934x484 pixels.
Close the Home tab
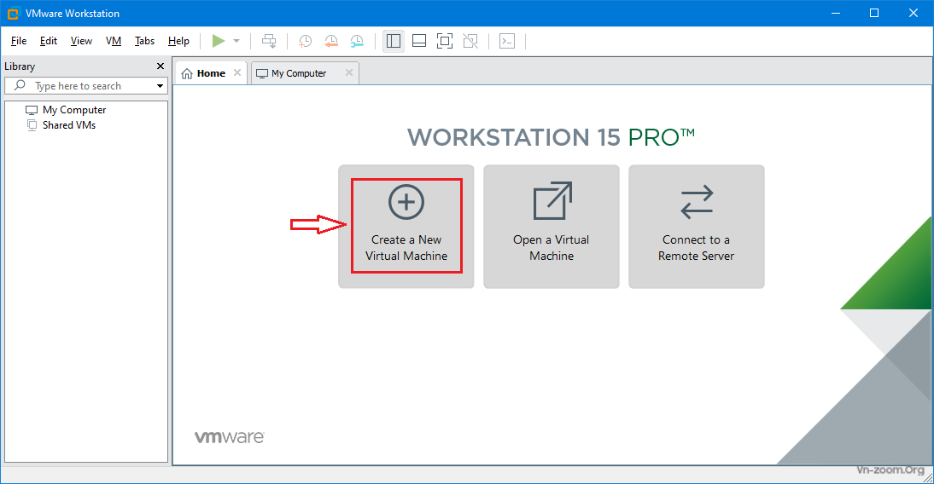[x=237, y=72]
